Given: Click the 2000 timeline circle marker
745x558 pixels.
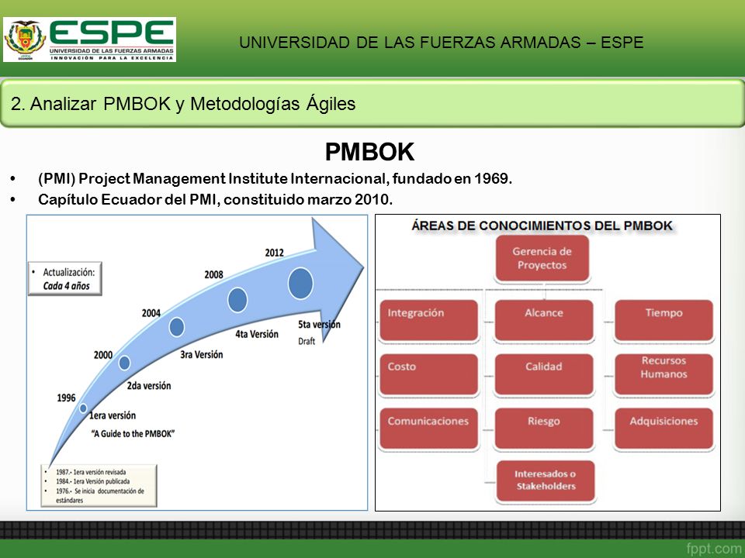Looking at the screenshot, I should [x=124, y=363].
